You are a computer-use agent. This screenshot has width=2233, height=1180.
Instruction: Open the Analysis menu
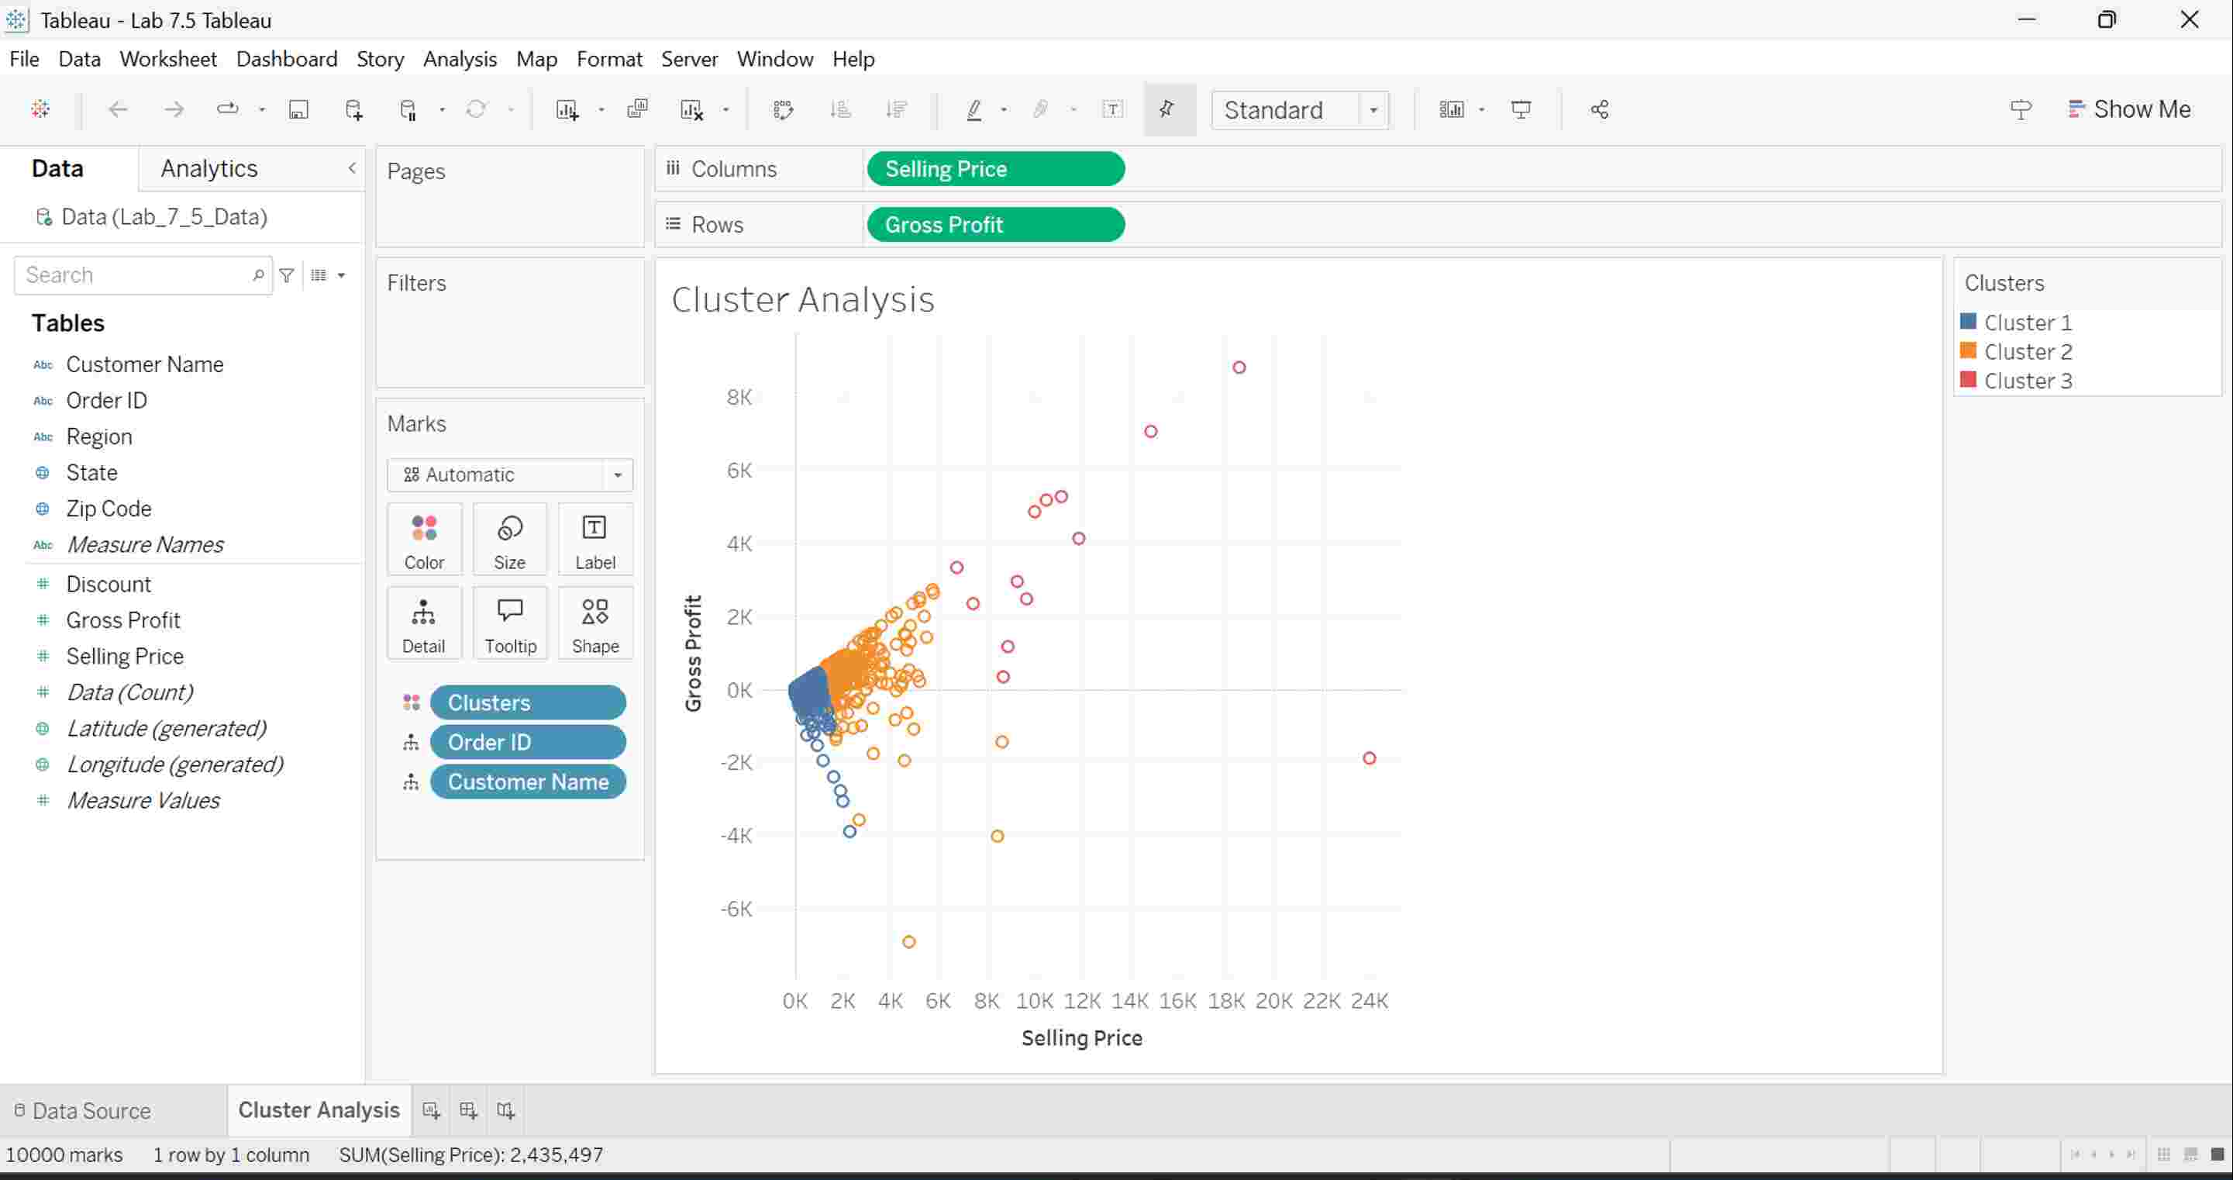[460, 58]
